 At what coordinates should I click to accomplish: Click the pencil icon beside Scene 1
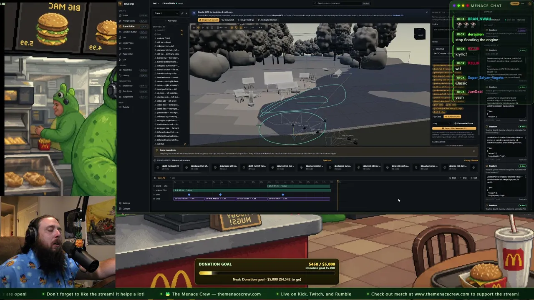(182, 13)
